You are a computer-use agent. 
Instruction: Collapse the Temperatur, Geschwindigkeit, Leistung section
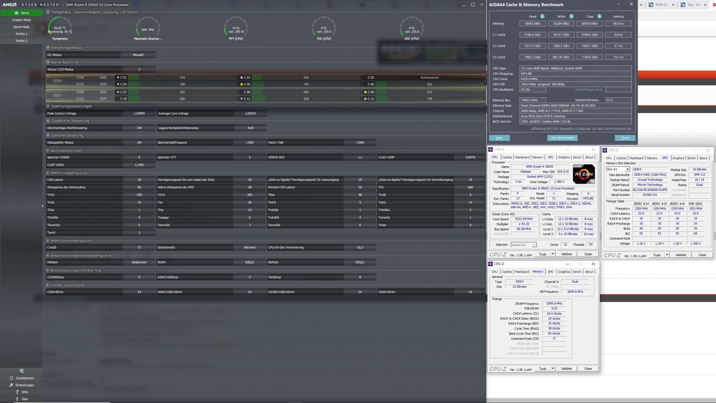(x=48, y=12)
